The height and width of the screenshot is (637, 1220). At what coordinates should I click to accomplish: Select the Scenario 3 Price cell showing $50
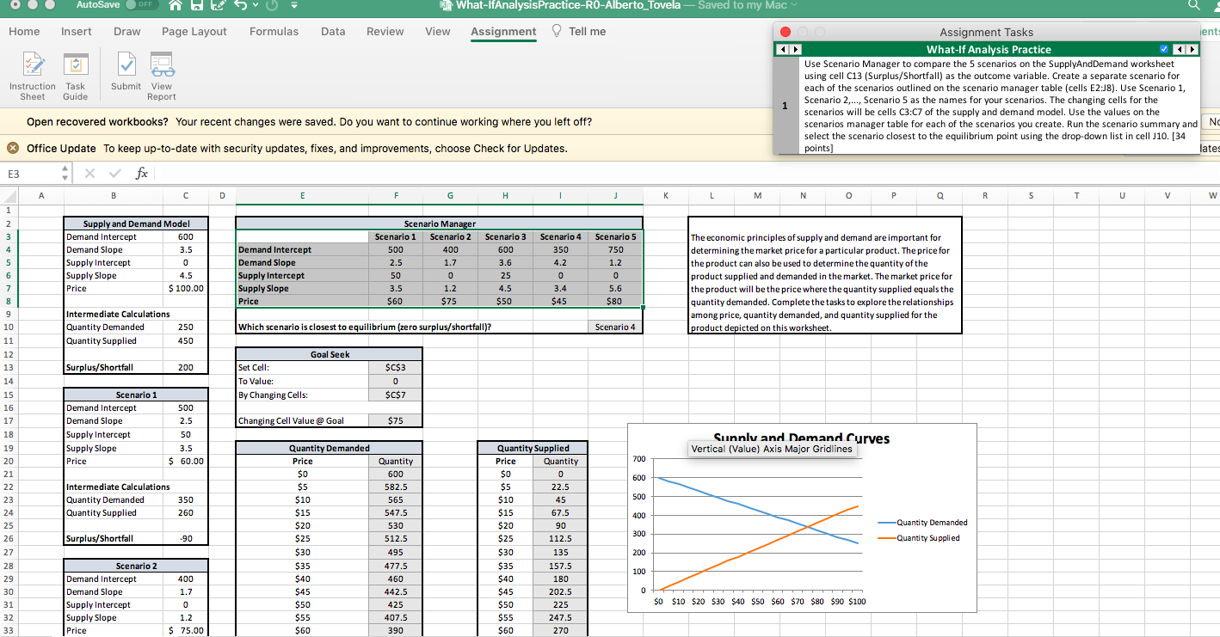click(506, 302)
